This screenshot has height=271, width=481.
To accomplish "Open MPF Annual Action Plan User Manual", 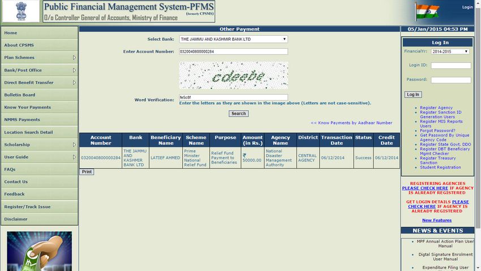I will pos(445,244).
